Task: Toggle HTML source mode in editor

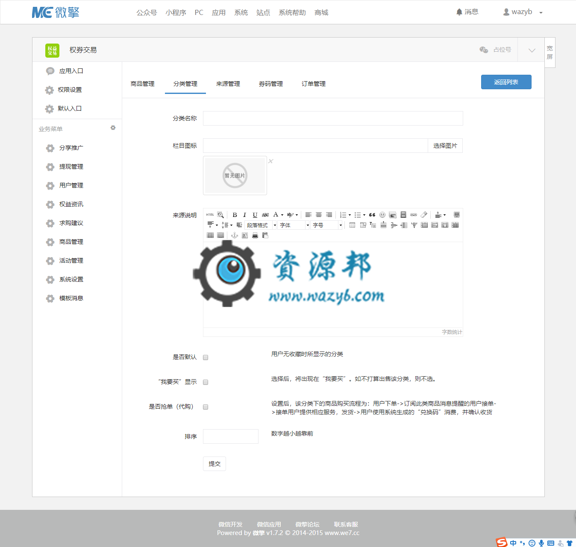Action: [210, 215]
